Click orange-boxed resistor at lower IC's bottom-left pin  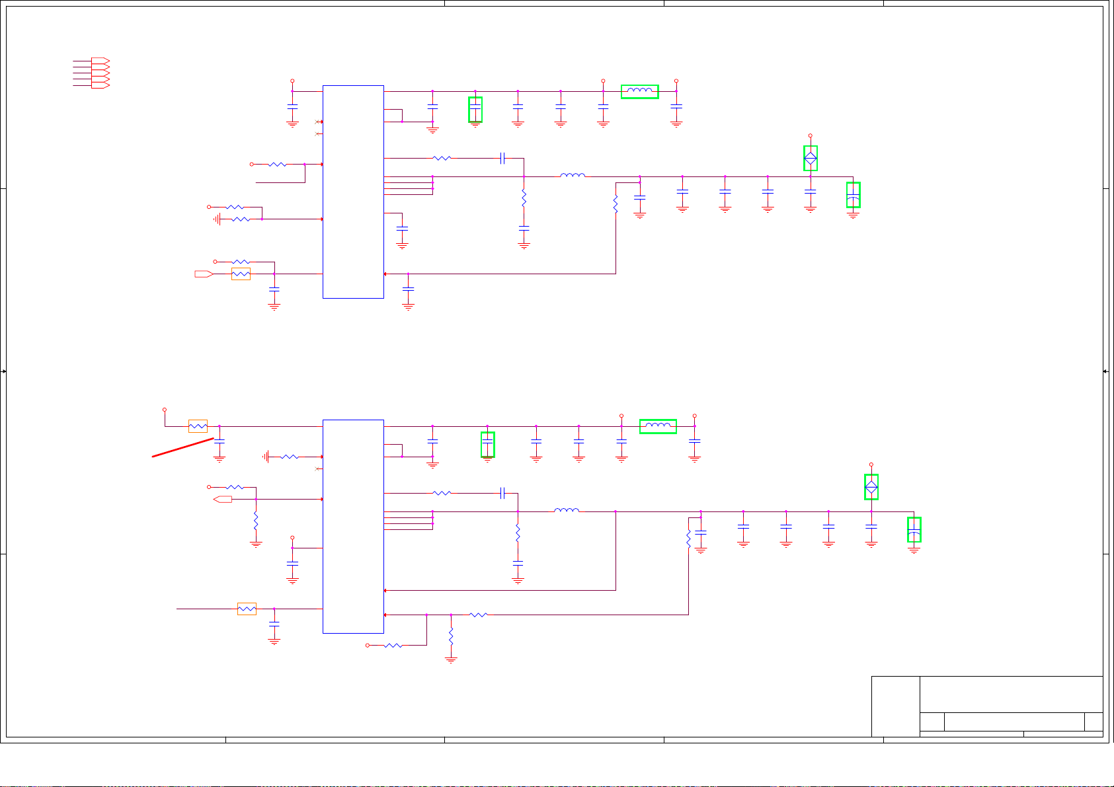(x=247, y=609)
